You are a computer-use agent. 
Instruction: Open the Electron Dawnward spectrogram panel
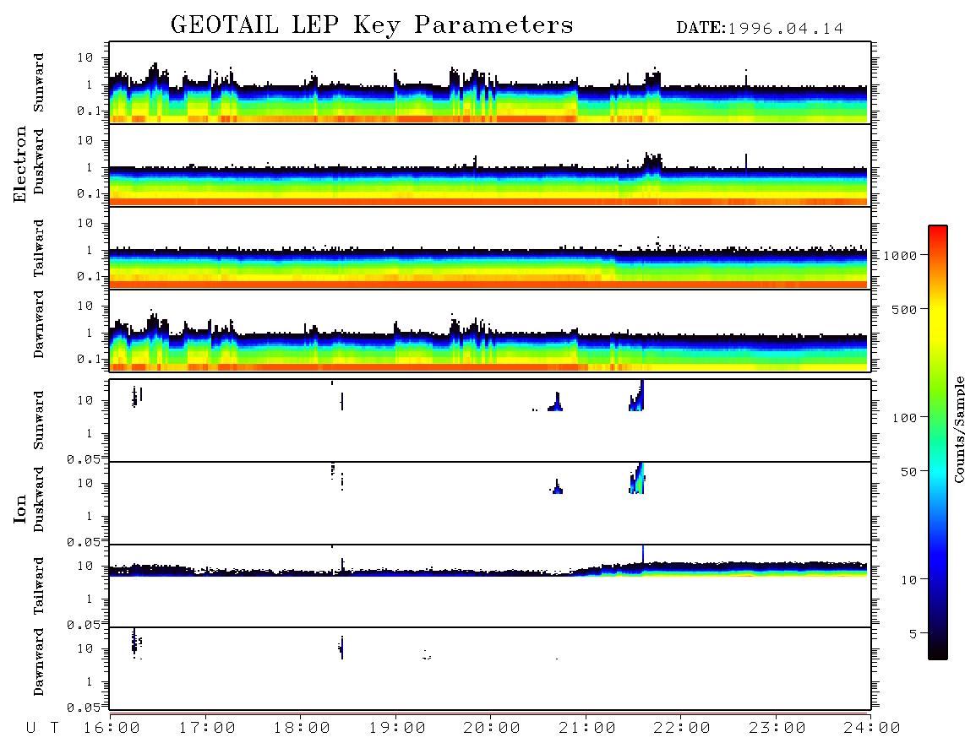click(490, 330)
